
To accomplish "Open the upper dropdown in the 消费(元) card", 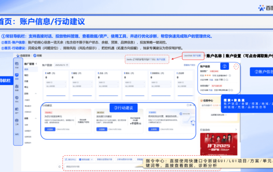I will point(56,82).
